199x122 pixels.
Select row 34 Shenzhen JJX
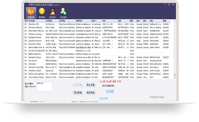97,24
